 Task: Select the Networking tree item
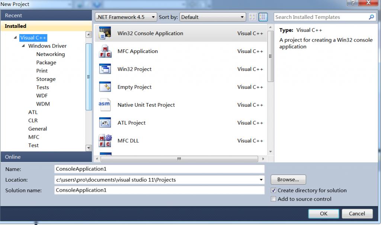pos(51,54)
